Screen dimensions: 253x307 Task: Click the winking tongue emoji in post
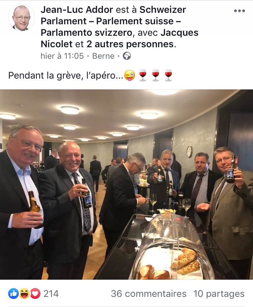[130, 75]
